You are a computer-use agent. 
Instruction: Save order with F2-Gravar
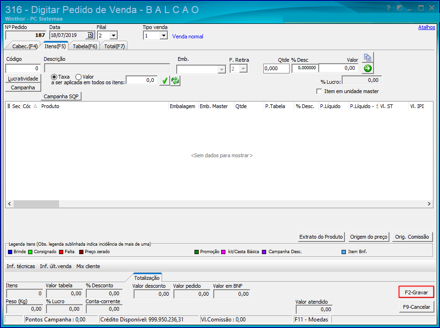point(416,292)
